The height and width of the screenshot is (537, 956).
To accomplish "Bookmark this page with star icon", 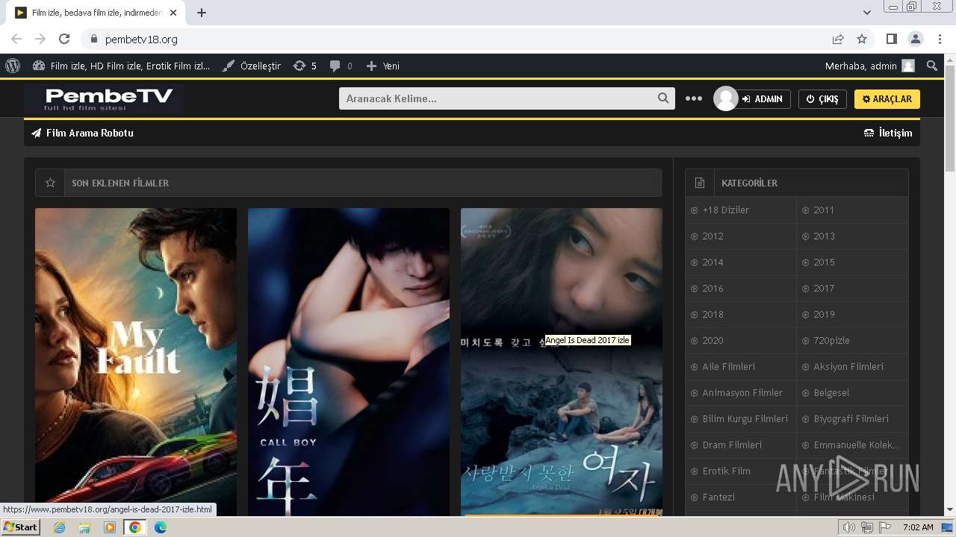I will pos(862,39).
